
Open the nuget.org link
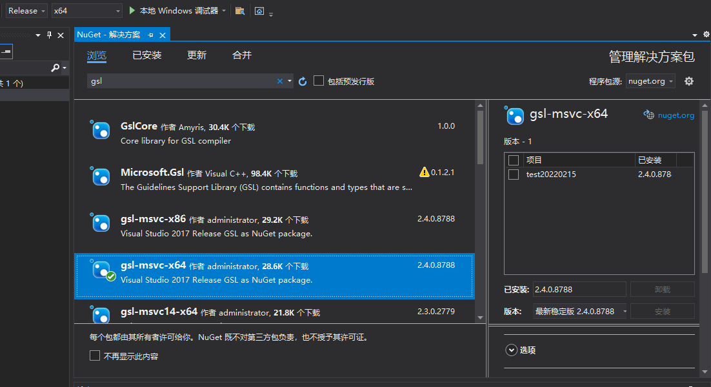tap(676, 115)
